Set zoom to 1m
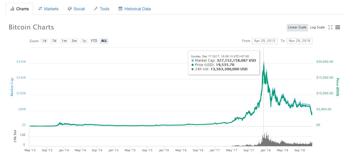 (64, 41)
